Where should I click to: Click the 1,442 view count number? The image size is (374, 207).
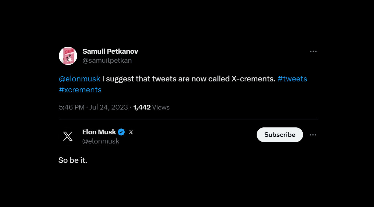pyautogui.click(x=142, y=107)
